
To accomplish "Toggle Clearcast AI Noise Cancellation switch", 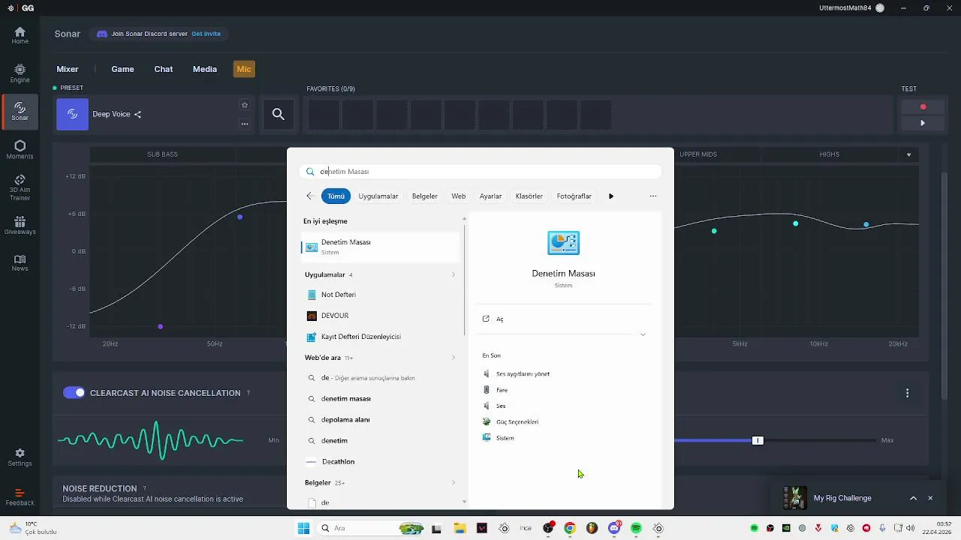I will click(x=74, y=393).
